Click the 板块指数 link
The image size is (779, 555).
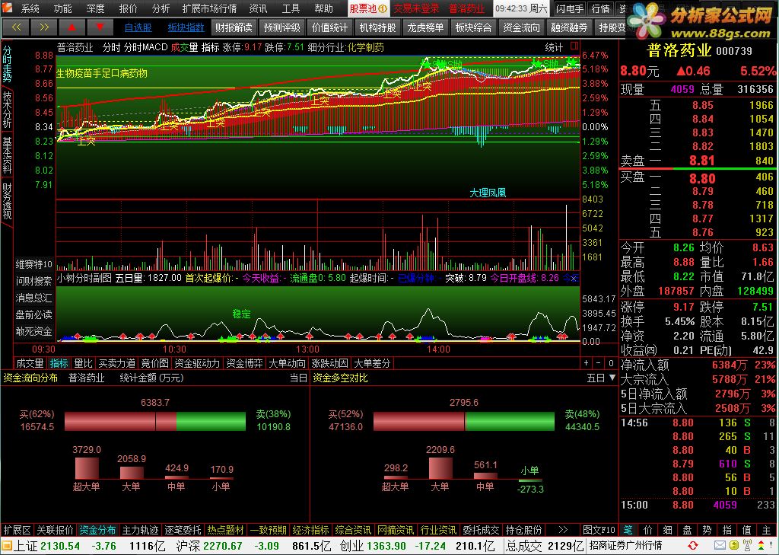pyautogui.click(x=186, y=28)
